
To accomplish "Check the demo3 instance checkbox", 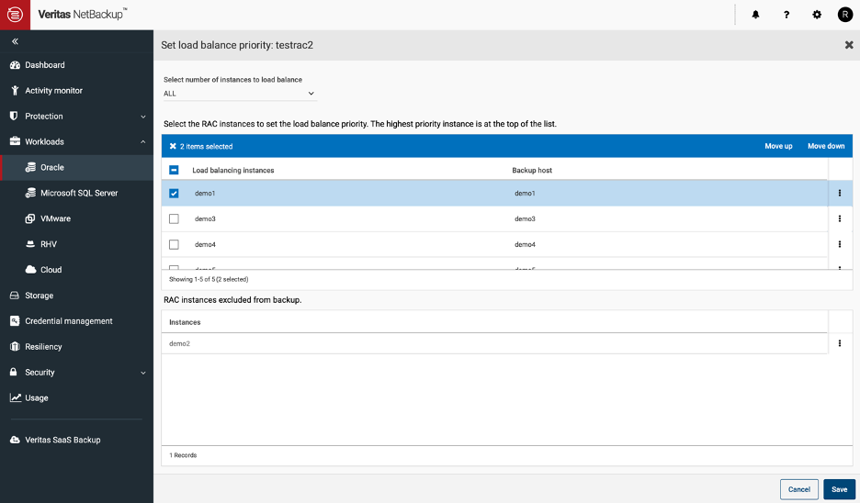I will pyautogui.click(x=174, y=218).
